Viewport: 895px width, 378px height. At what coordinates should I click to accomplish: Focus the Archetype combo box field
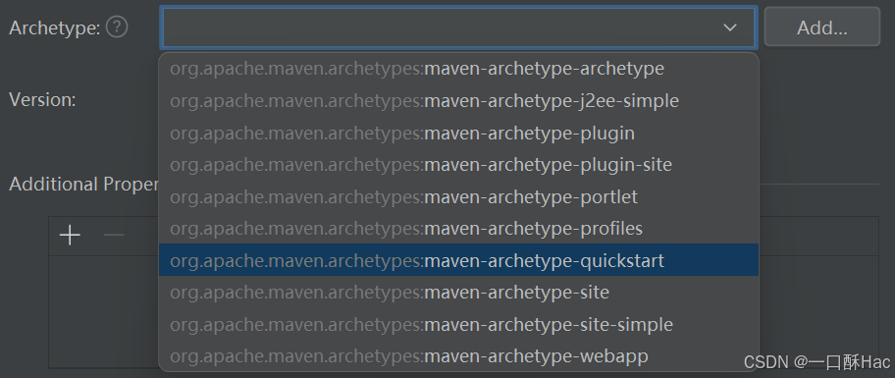click(459, 27)
